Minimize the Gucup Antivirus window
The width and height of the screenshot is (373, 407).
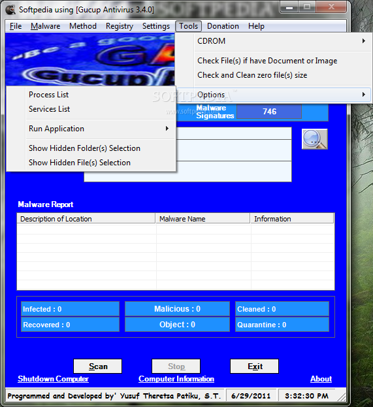289,7
